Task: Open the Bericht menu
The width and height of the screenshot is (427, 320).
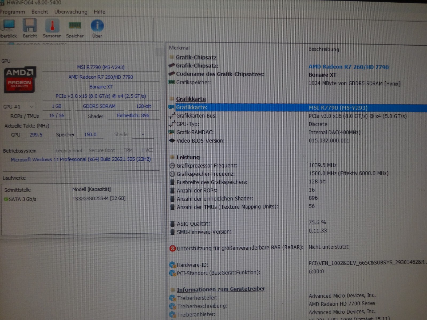Action: click(39, 12)
